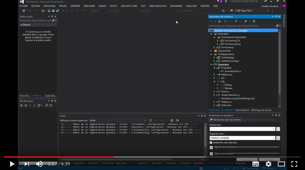Click the Clear All icon in Output panel
The image size is (305, 170).
pos(172,120)
